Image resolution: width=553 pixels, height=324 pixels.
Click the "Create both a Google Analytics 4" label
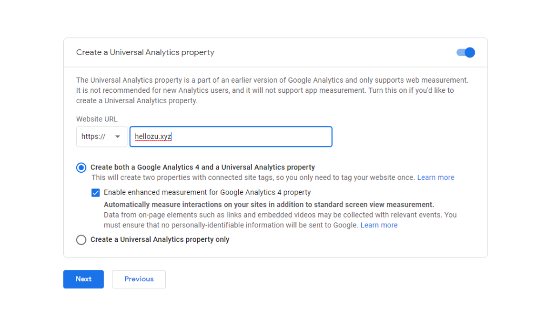(x=203, y=167)
